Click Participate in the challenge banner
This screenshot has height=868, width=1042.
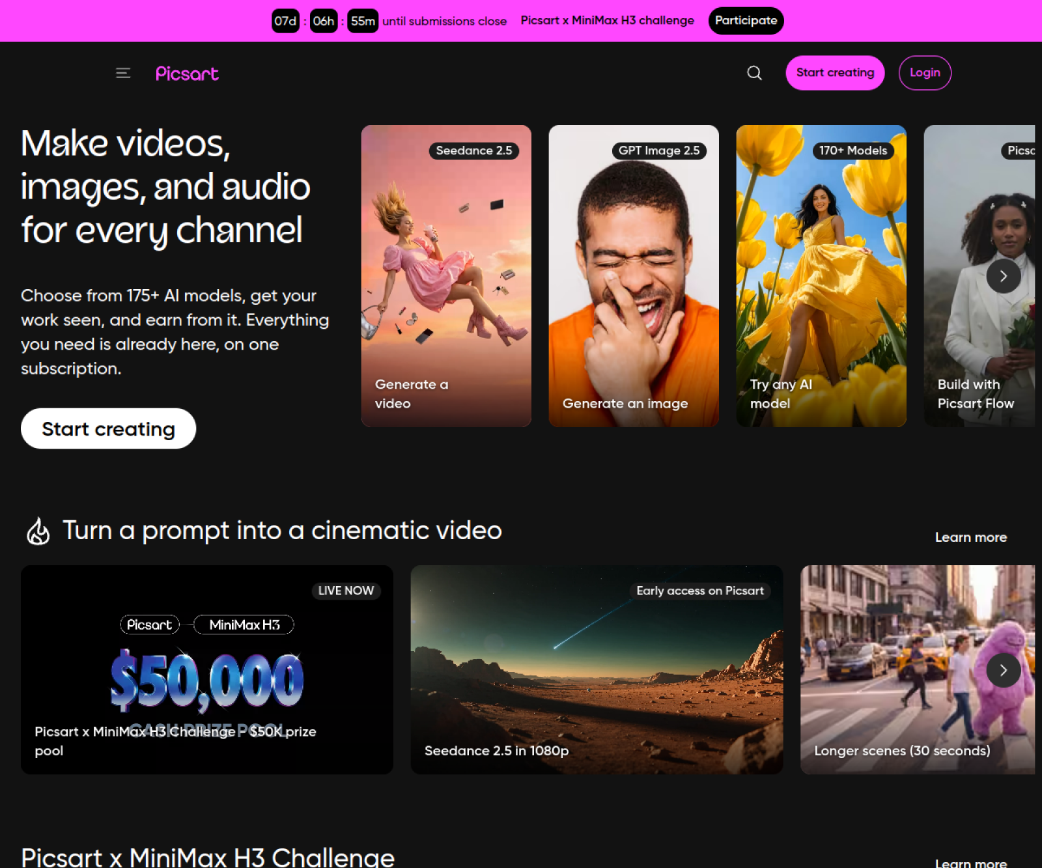click(746, 21)
